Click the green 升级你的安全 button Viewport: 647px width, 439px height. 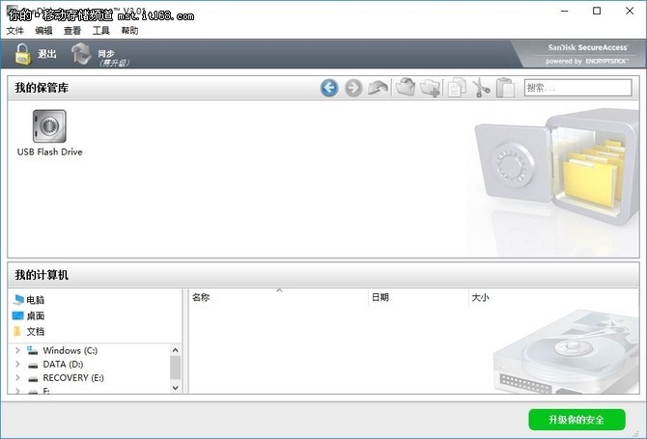click(x=577, y=420)
